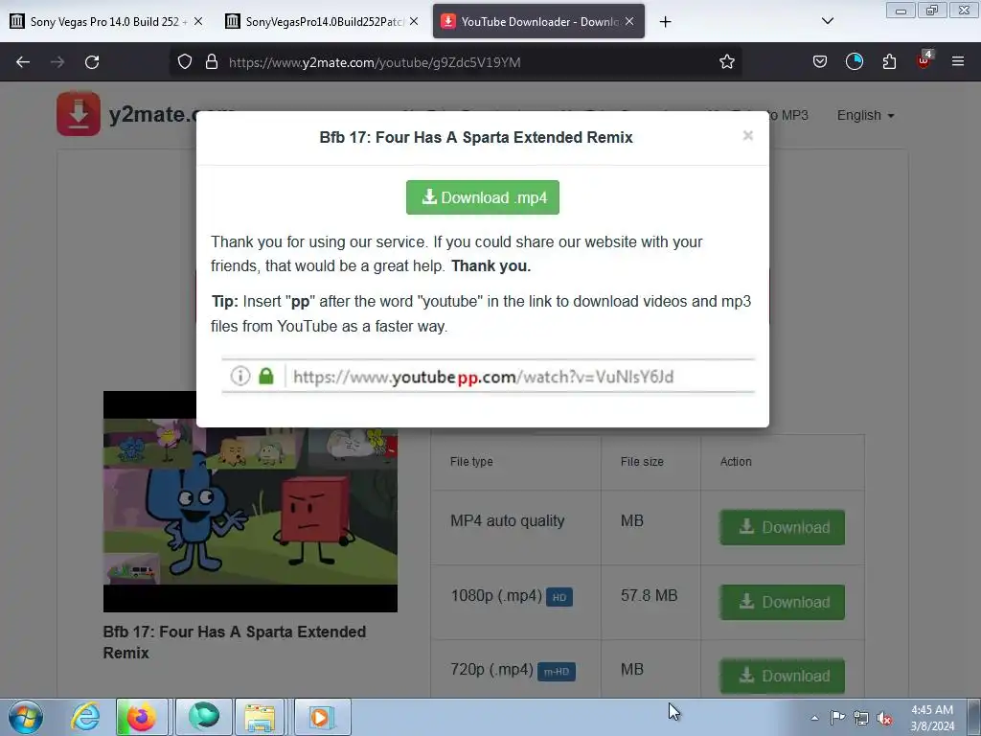
Task: Click the Bfb 17 video thumbnail
Action: pos(250,501)
